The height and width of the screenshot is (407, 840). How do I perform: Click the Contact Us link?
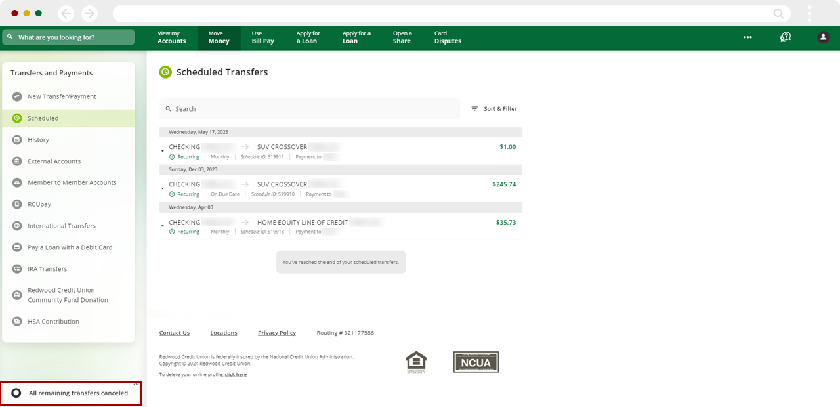[174, 333]
